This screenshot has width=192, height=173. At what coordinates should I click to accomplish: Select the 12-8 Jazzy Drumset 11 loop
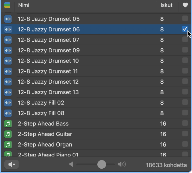coord(48,71)
